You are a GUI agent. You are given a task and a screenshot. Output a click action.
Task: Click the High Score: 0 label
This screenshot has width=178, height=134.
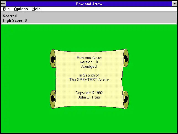pyautogui.click(x=15, y=20)
